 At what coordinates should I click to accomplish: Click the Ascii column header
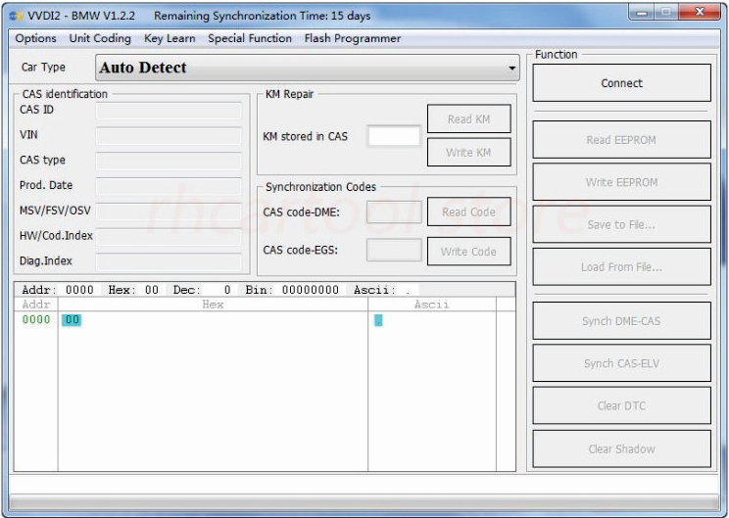click(432, 305)
